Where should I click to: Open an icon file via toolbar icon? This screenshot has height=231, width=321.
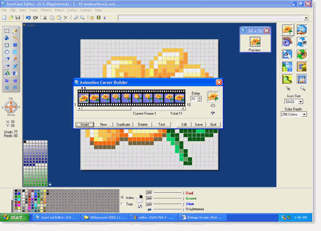[11, 17]
